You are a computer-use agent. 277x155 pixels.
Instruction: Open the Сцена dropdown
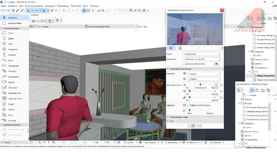coord(201,54)
